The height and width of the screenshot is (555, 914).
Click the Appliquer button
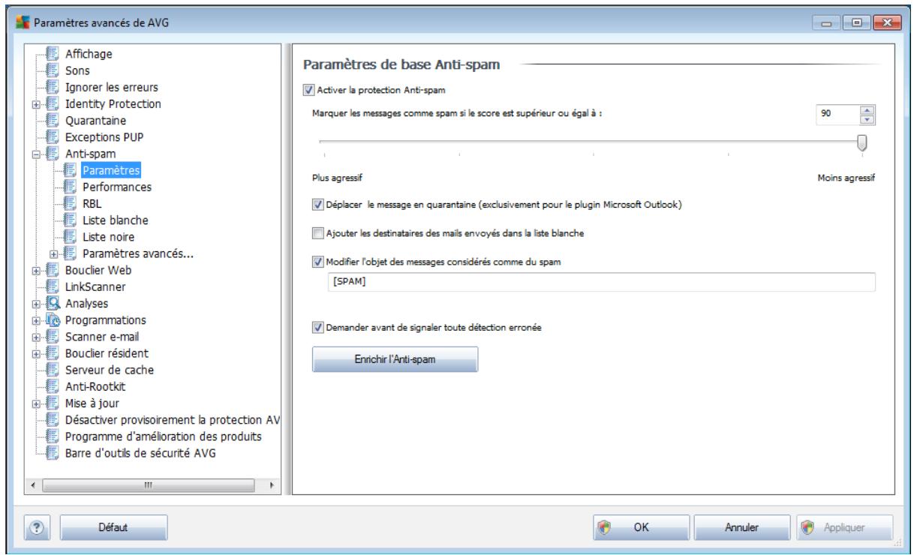(844, 527)
